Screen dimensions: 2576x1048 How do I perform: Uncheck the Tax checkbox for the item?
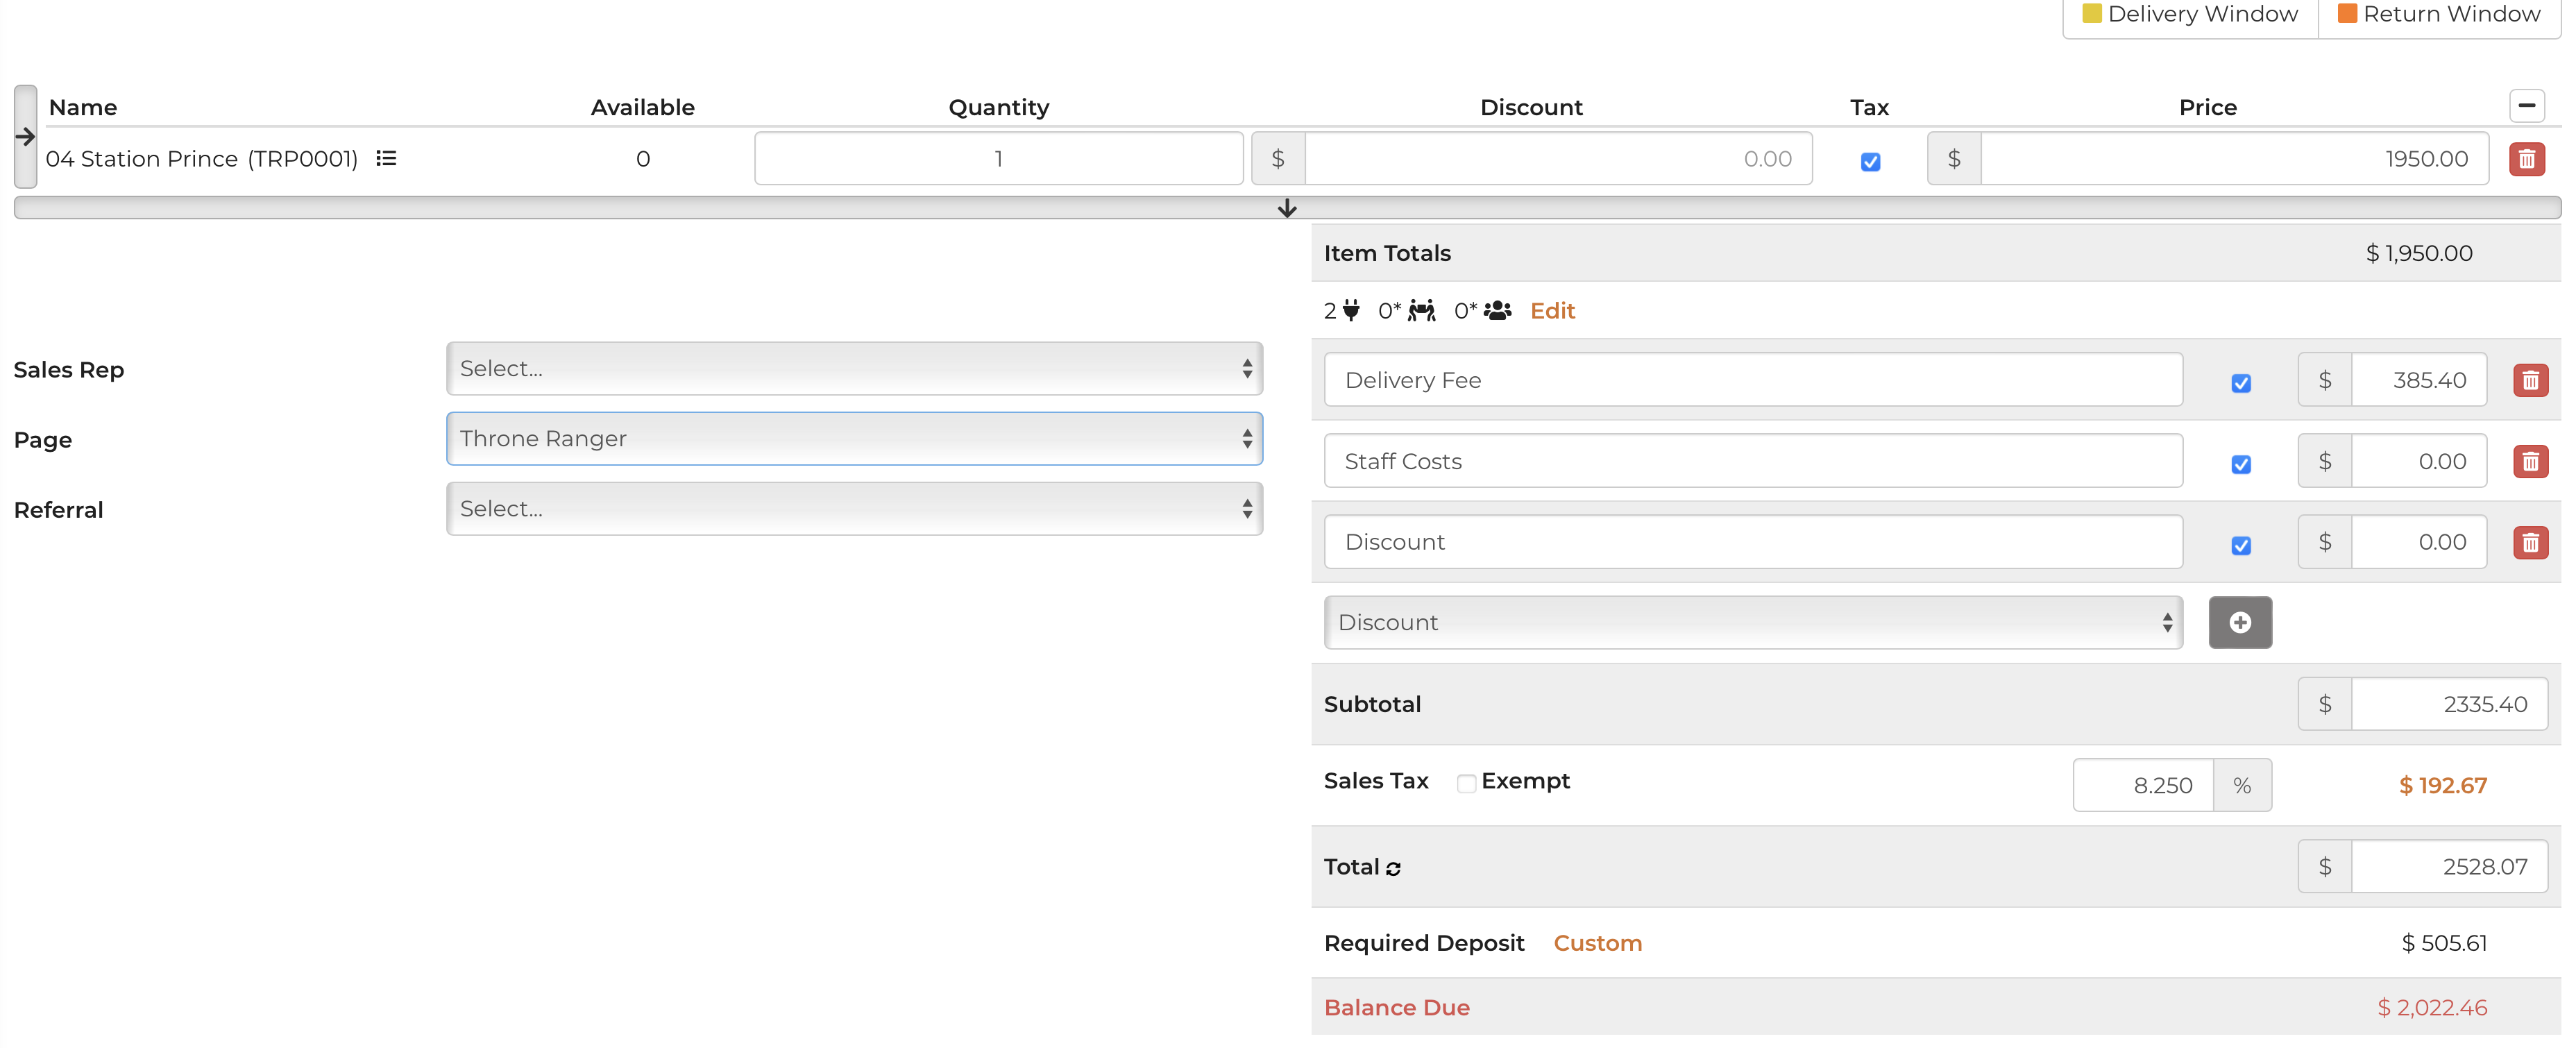click(1870, 162)
